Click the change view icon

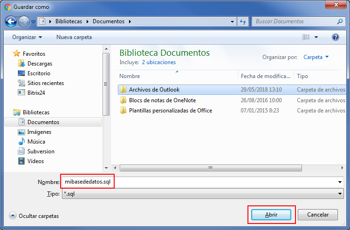coord(306,37)
